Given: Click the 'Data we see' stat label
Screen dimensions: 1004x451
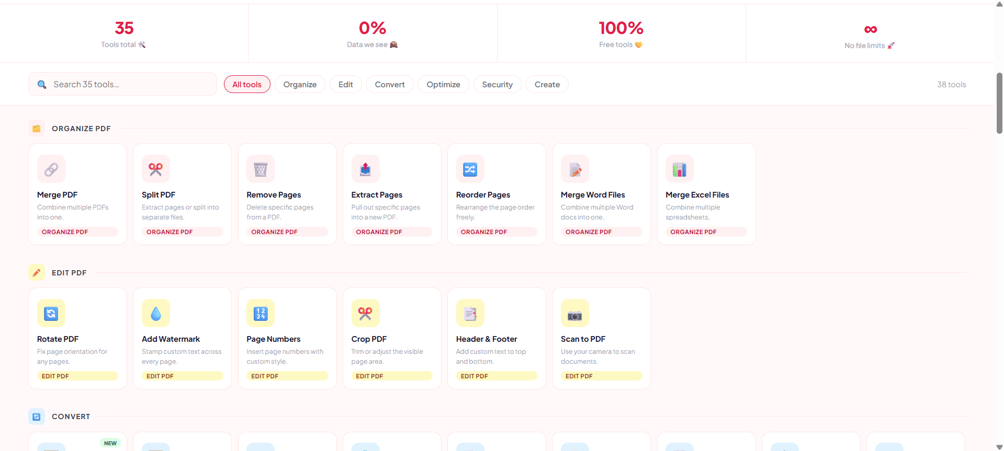Looking at the screenshot, I should pos(372,44).
